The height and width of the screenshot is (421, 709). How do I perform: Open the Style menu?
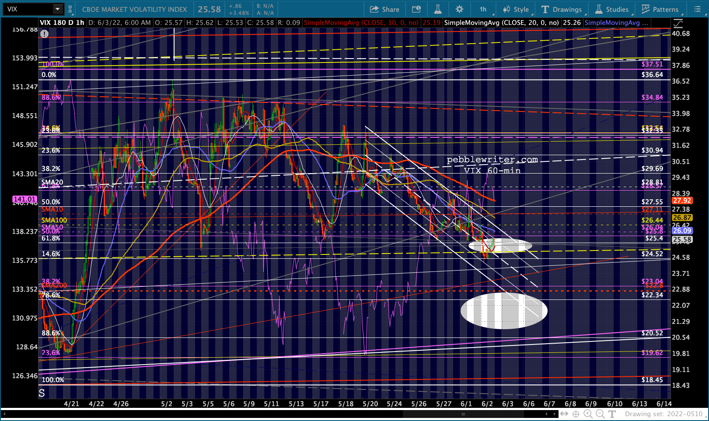(516, 9)
